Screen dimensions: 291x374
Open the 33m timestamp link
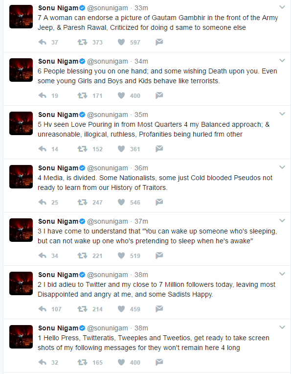point(141,8)
